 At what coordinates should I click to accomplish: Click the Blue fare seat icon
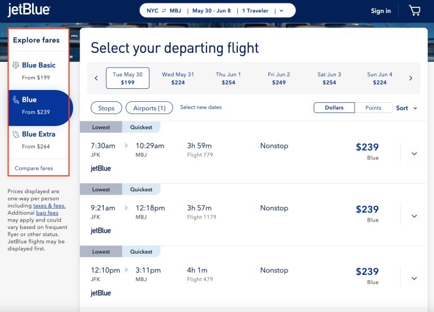[16, 100]
